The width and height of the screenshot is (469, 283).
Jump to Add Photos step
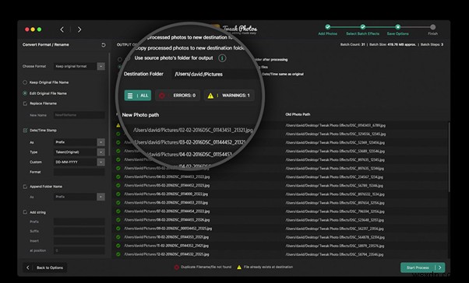[328, 30]
